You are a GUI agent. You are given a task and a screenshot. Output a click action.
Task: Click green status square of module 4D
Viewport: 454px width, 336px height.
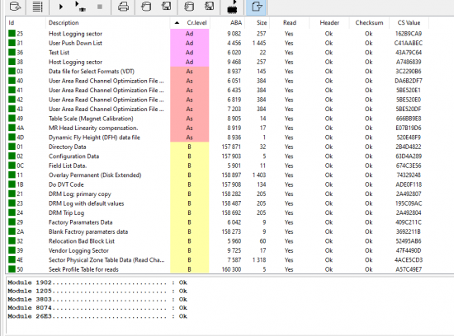click(12, 138)
